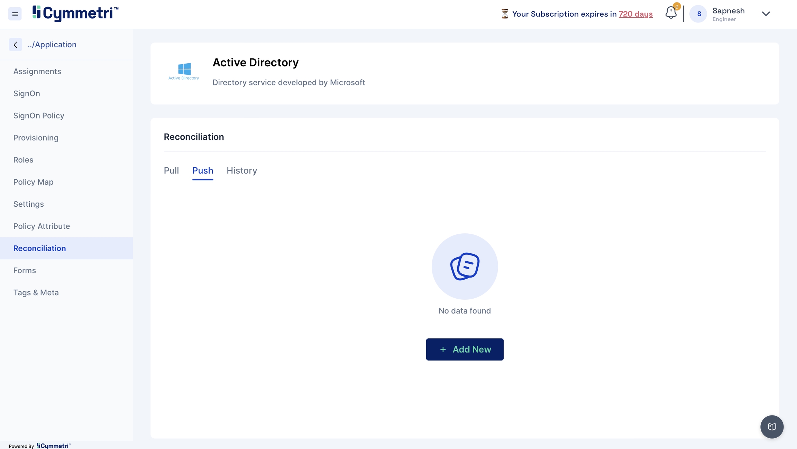Switch to the Pull tab
The image size is (797, 449).
point(171,170)
